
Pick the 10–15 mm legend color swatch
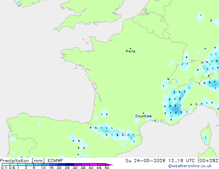point(46,165)
